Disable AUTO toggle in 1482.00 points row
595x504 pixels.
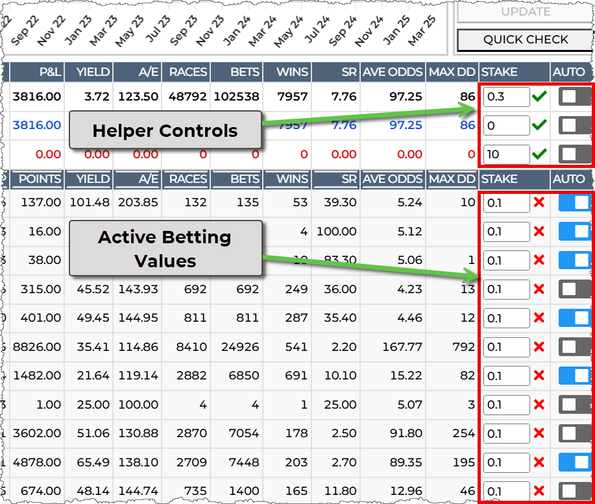[x=574, y=376]
